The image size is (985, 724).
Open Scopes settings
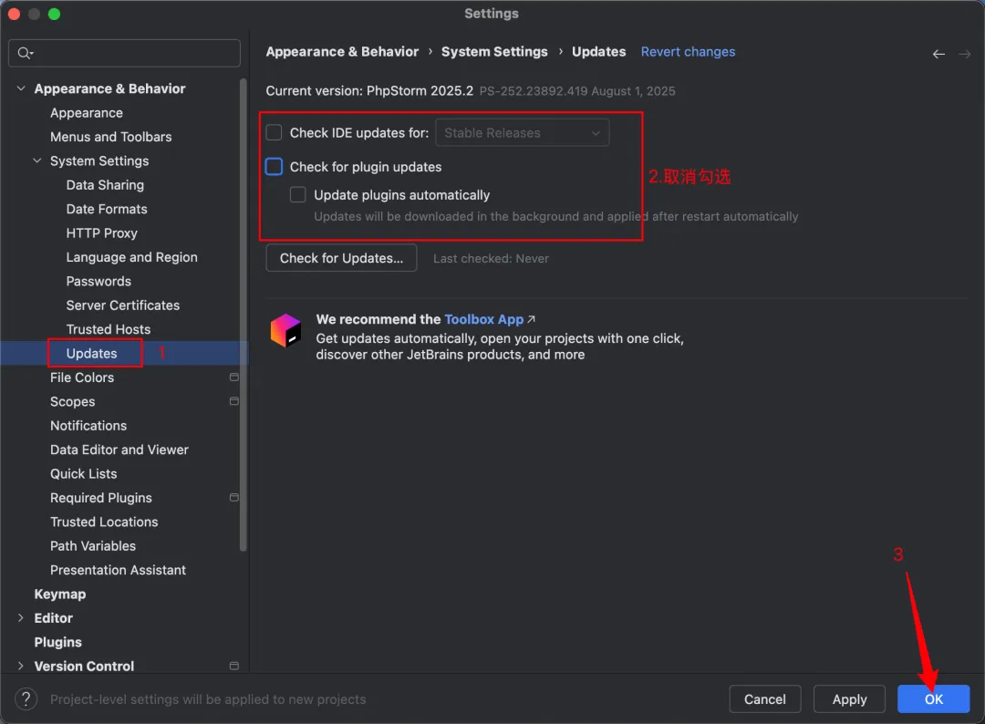pos(73,402)
